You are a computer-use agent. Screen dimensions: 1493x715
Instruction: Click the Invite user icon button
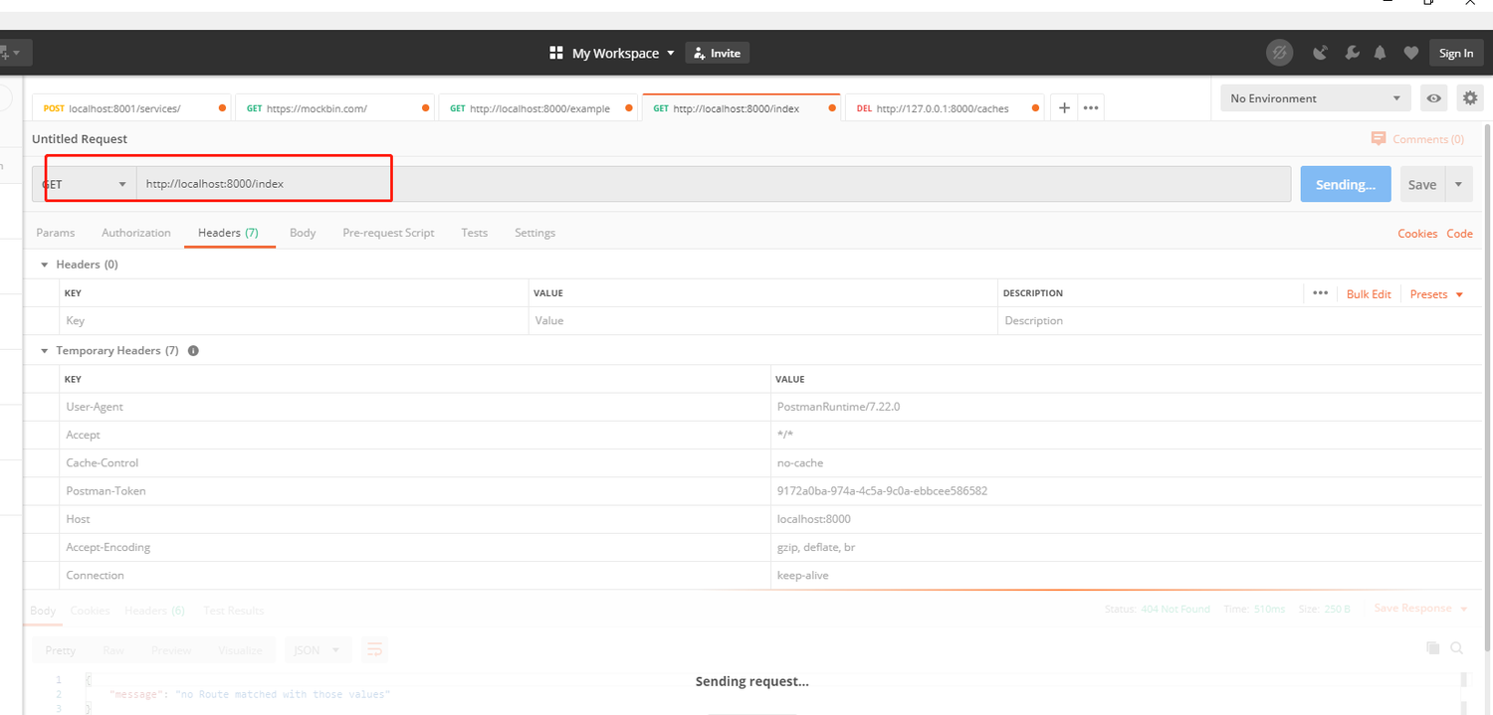[x=717, y=53]
